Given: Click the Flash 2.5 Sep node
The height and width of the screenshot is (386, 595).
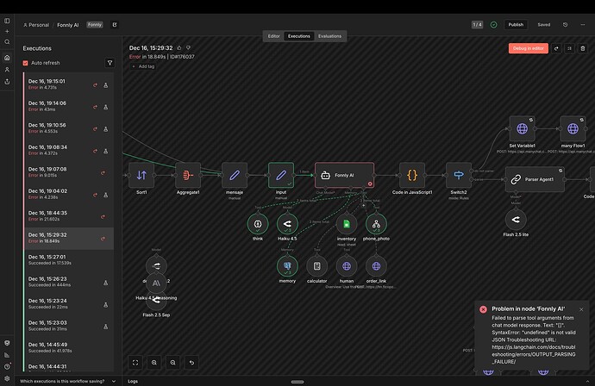Looking at the screenshot, I should click(156, 302).
